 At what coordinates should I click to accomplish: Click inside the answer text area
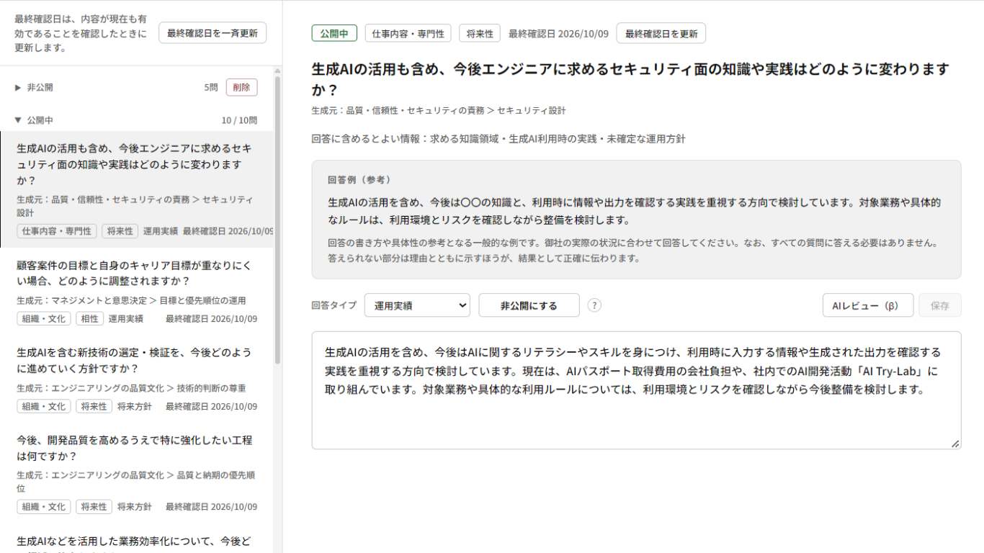pyautogui.click(x=636, y=390)
